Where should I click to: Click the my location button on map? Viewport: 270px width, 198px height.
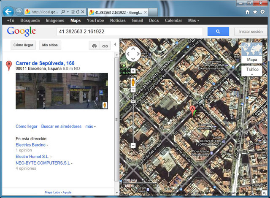133,71
